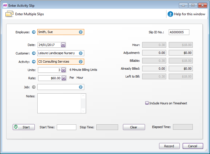Enable Include Hours on Timesheet
This screenshot has width=210, height=154.
[x=147, y=103]
